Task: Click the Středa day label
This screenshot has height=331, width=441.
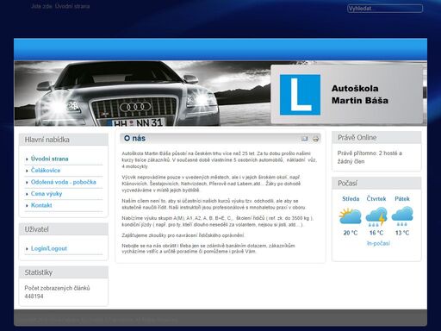Action: tap(351, 198)
